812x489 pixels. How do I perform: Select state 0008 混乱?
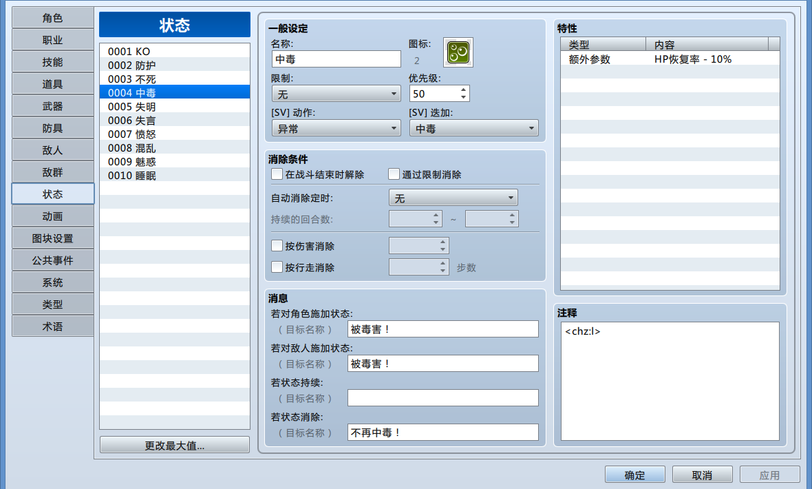click(175, 148)
